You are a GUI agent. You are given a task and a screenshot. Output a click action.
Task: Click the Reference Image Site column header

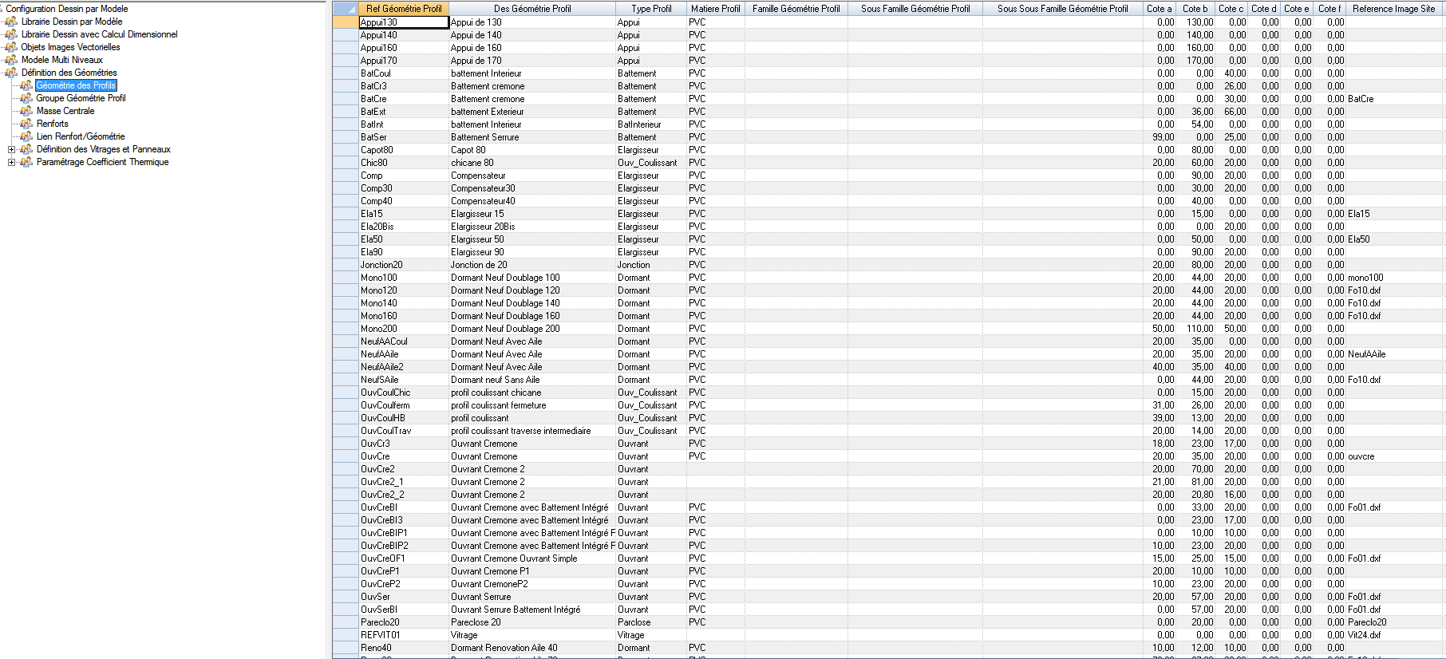(1393, 9)
